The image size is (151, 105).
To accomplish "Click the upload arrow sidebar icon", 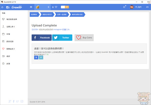I will [x=3, y=27].
